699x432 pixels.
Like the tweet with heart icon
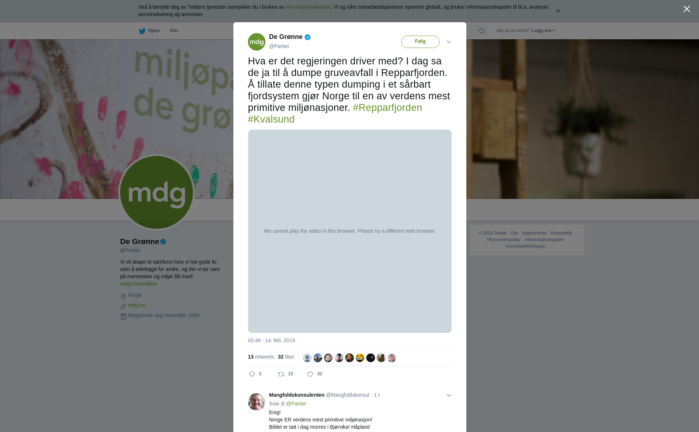click(310, 374)
